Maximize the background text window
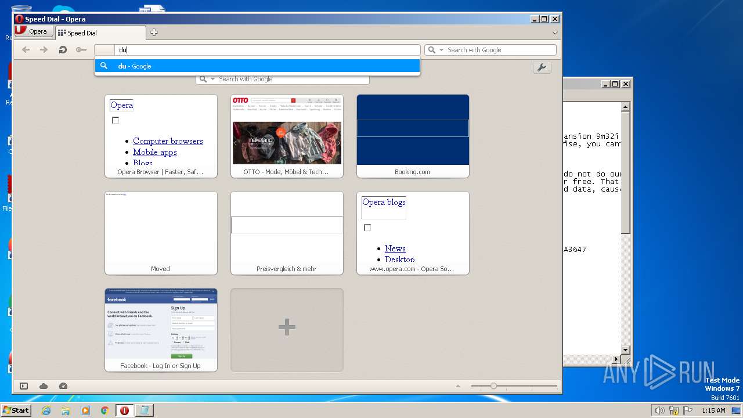Screen dimensions: 743x418 pyautogui.click(x=615, y=84)
